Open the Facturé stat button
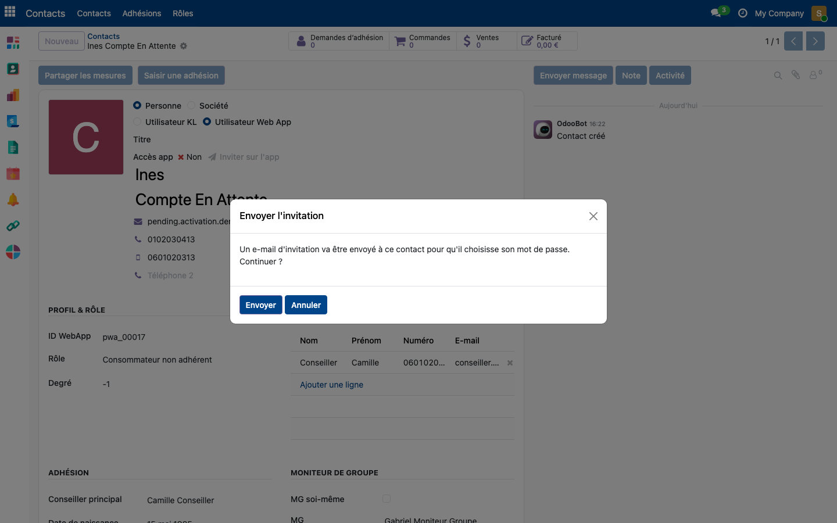This screenshot has width=837, height=523. pyautogui.click(x=547, y=41)
